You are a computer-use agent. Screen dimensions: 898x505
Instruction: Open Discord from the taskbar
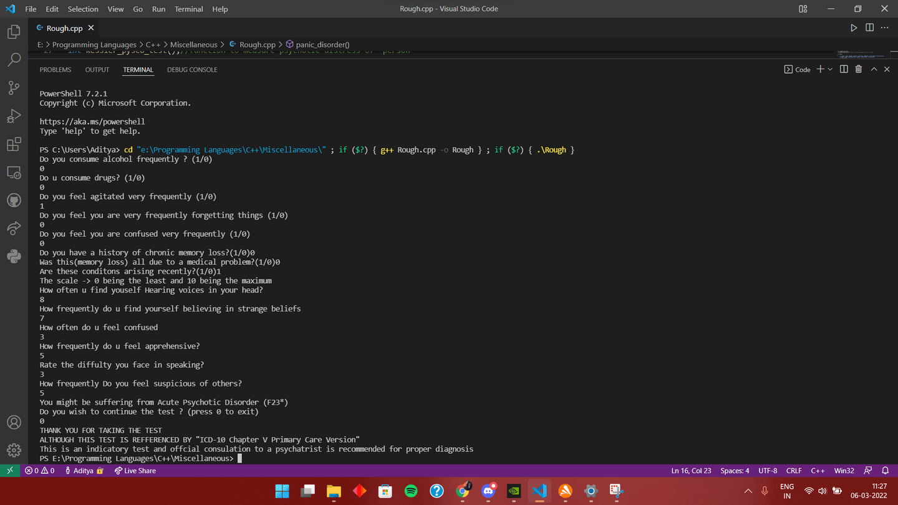click(488, 491)
